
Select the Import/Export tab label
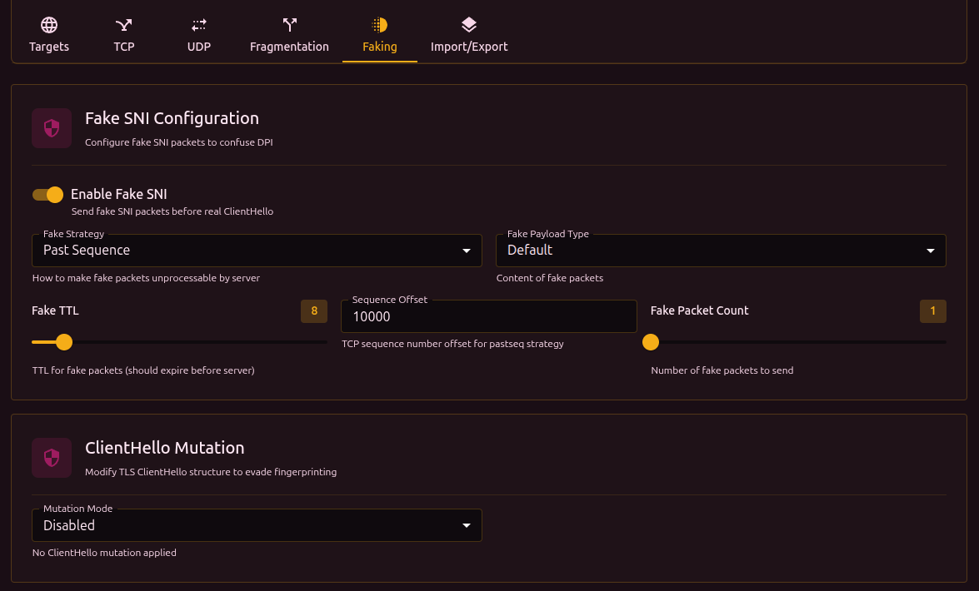click(x=469, y=47)
